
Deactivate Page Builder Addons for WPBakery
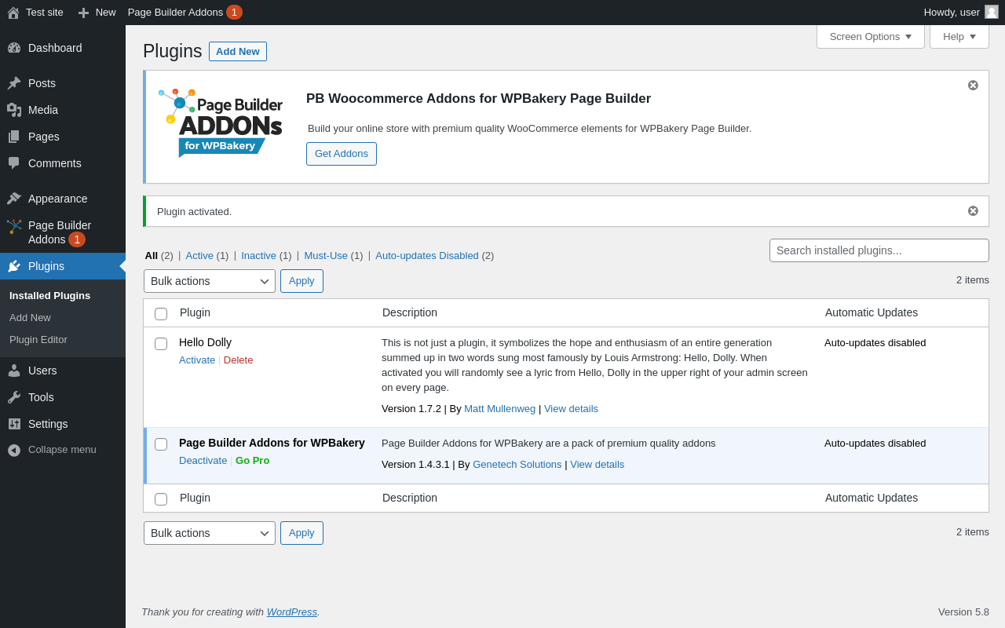pyautogui.click(x=203, y=461)
